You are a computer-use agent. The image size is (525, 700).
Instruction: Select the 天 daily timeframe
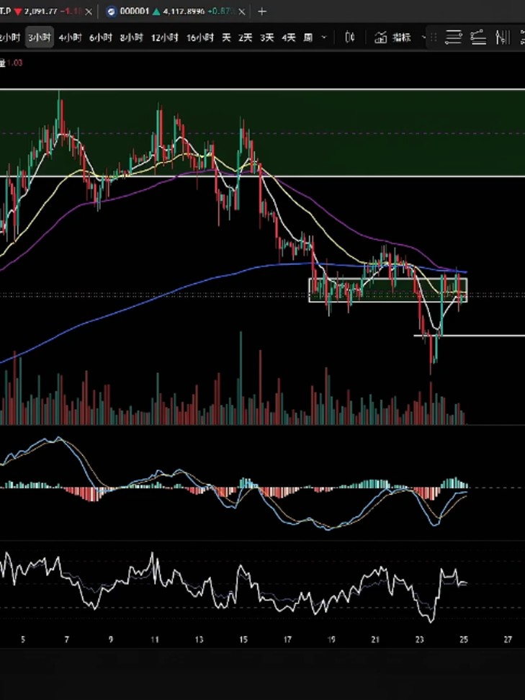(x=226, y=38)
